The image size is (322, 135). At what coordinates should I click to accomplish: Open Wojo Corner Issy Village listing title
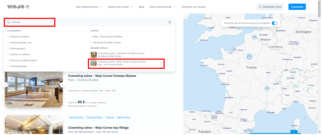(98, 128)
